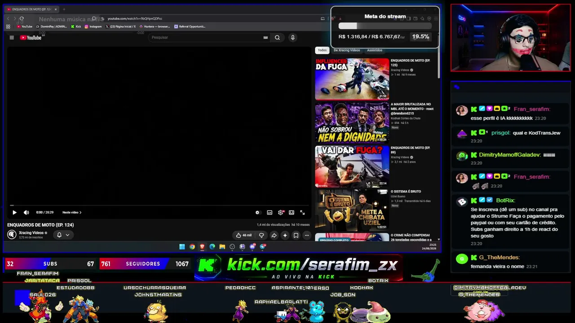
Task: Open the DominiPay bookmark
Action: pyautogui.click(x=51, y=26)
